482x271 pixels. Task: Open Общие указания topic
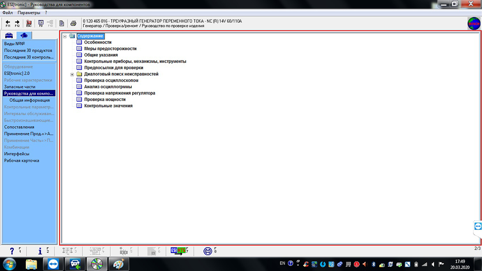(x=101, y=55)
